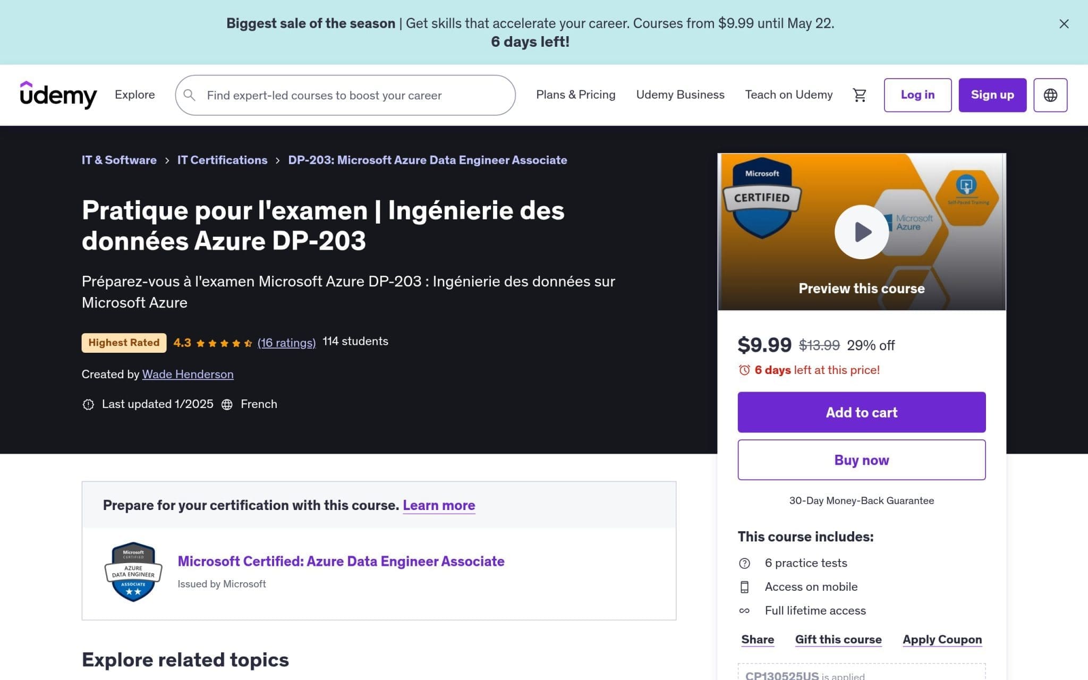Open the 16 ratings link
1088x680 pixels.
[x=286, y=343]
